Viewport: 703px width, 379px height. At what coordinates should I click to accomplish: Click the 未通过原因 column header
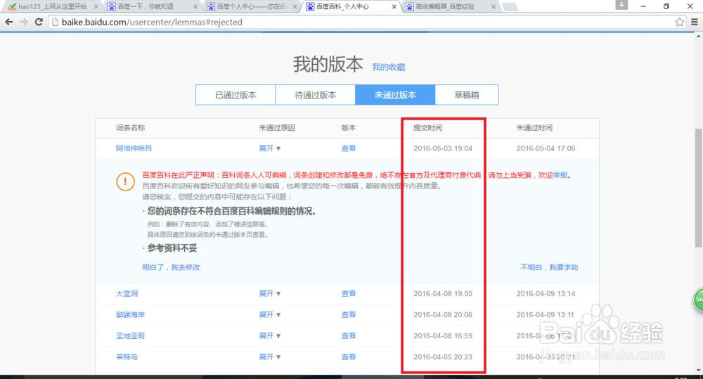click(x=276, y=128)
